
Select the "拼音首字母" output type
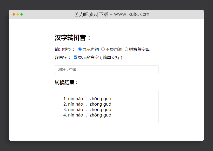126,49
